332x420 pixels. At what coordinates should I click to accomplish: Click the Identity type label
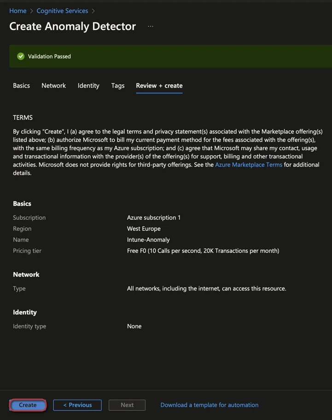coord(29,326)
